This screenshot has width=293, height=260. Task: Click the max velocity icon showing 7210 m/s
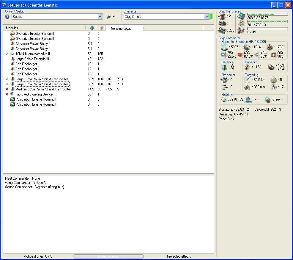click(224, 100)
